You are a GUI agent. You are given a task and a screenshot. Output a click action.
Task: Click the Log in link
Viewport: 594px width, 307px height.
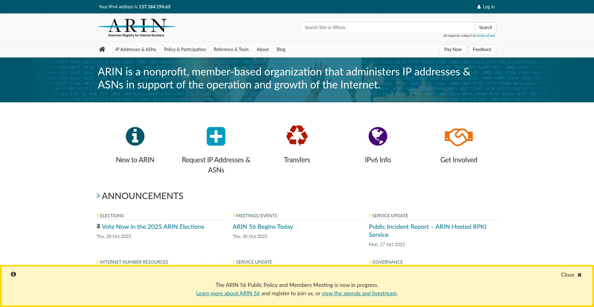point(488,7)
